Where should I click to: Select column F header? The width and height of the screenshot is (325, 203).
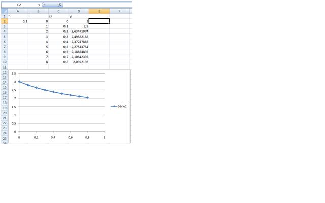[x=119, y=11]
